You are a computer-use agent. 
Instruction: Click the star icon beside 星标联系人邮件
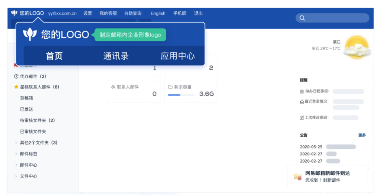[x=16, y=87]
